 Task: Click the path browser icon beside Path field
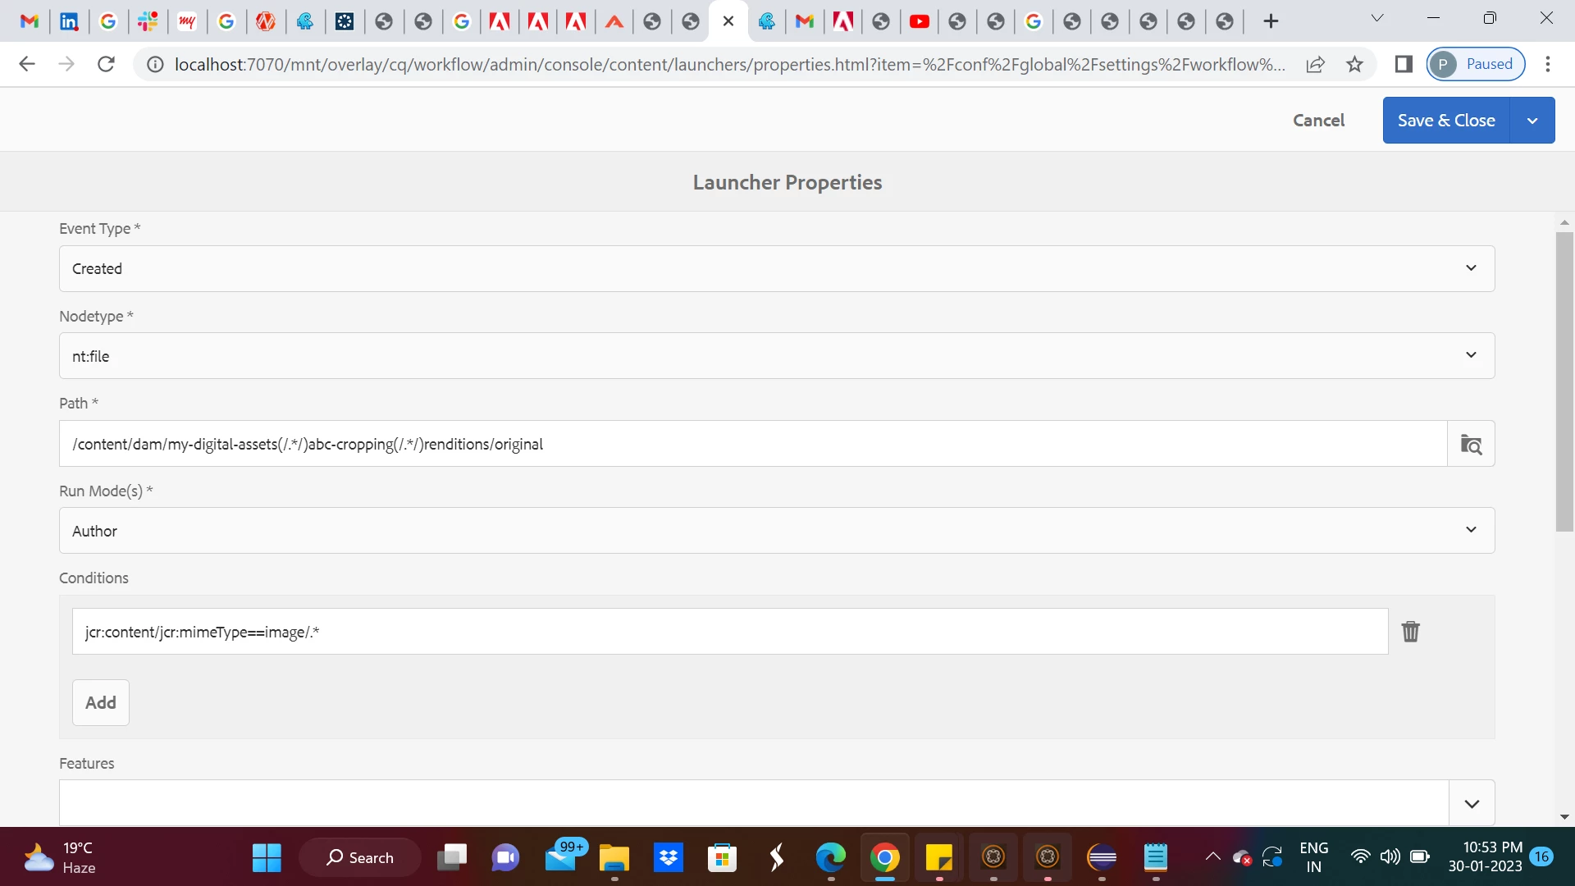(x=1471, y=444)
